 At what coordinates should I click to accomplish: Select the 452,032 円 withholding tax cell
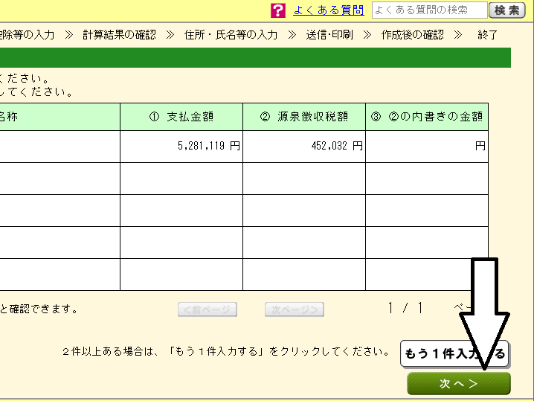(304, 147)
